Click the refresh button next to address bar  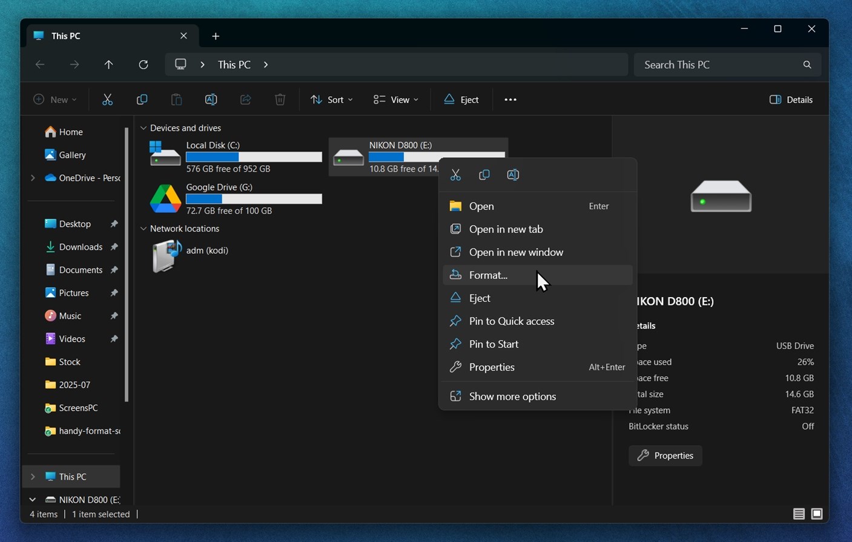click(x=144, y=65)
